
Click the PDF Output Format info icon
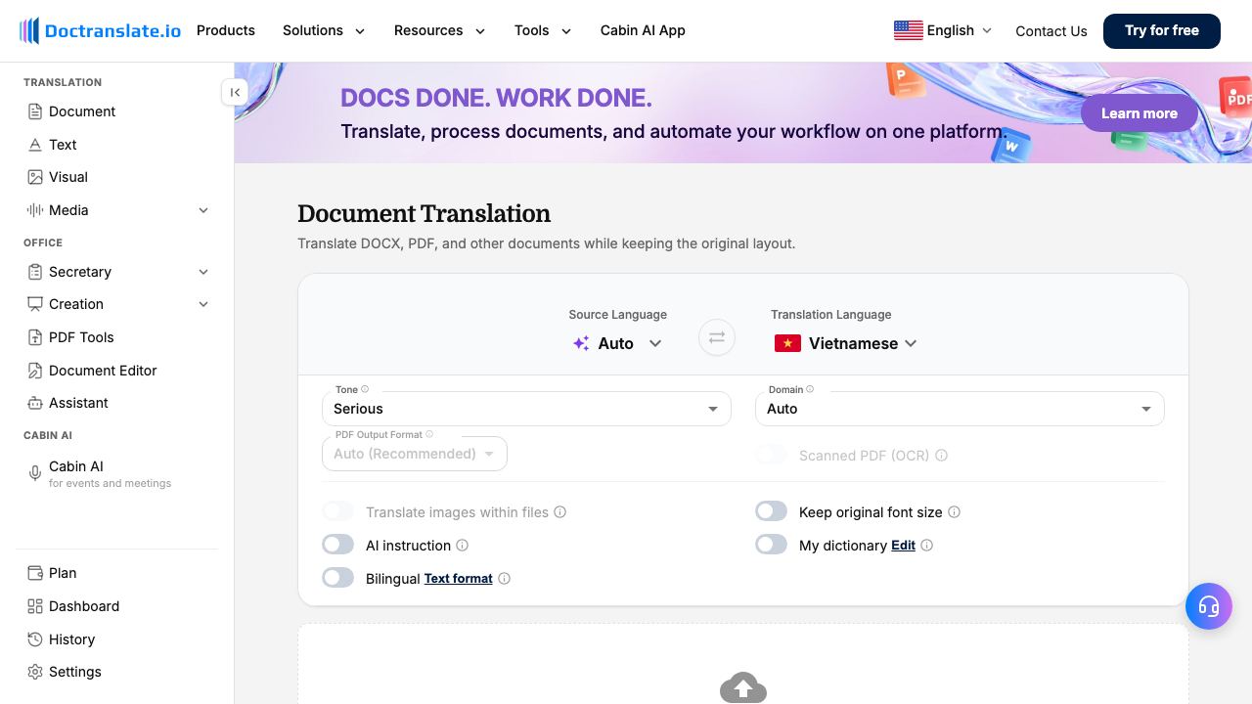tap(429, 434)
